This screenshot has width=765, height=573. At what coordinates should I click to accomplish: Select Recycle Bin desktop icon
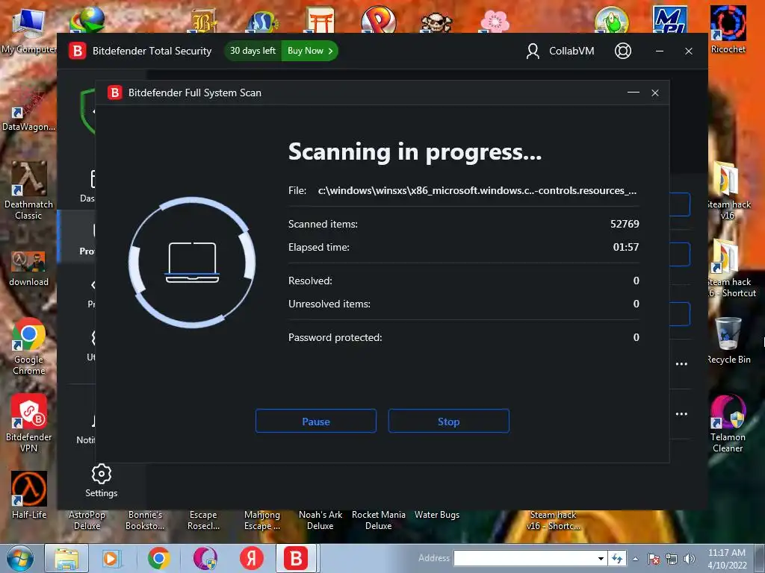click(728, 340)
